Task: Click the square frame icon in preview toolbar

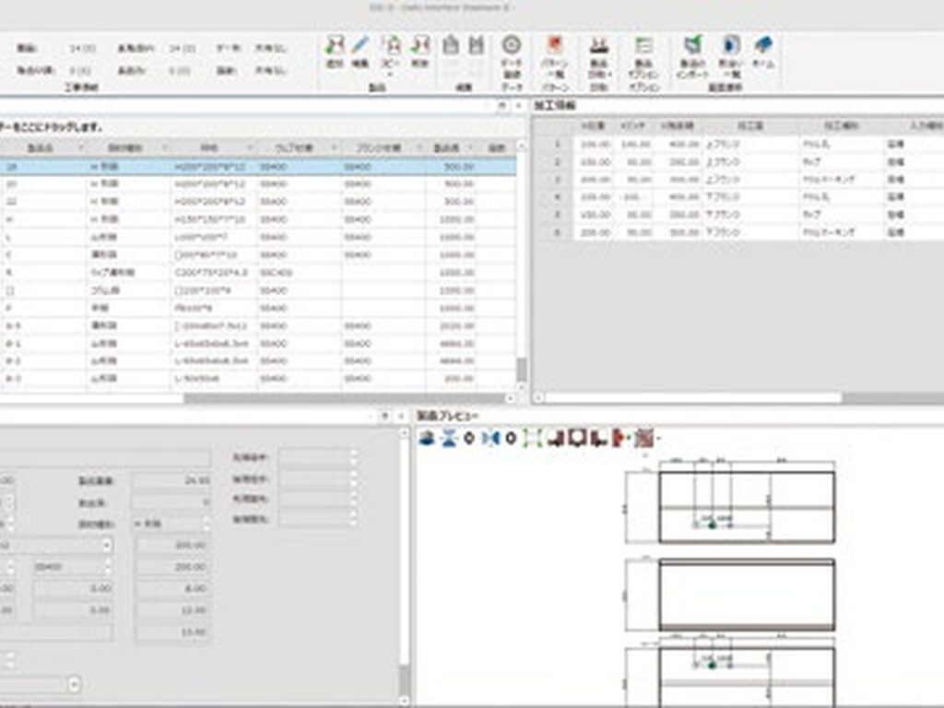Action: point(577,438)
